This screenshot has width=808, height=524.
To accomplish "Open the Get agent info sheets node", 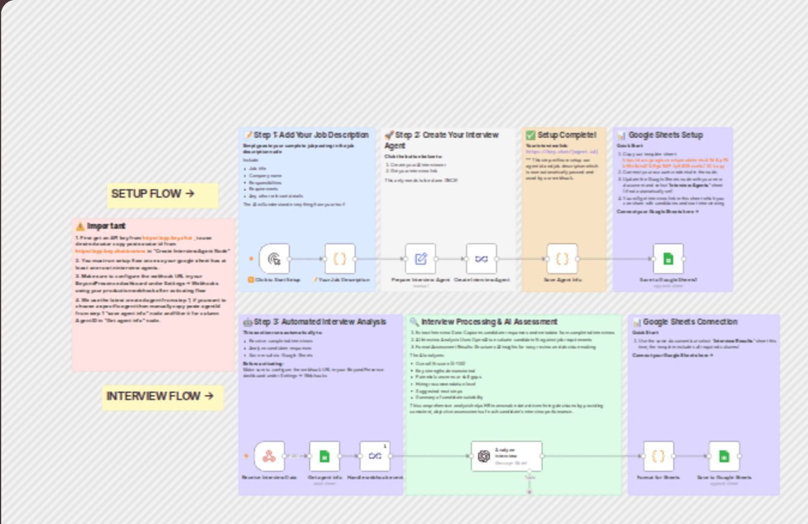I will coord(325,456).
